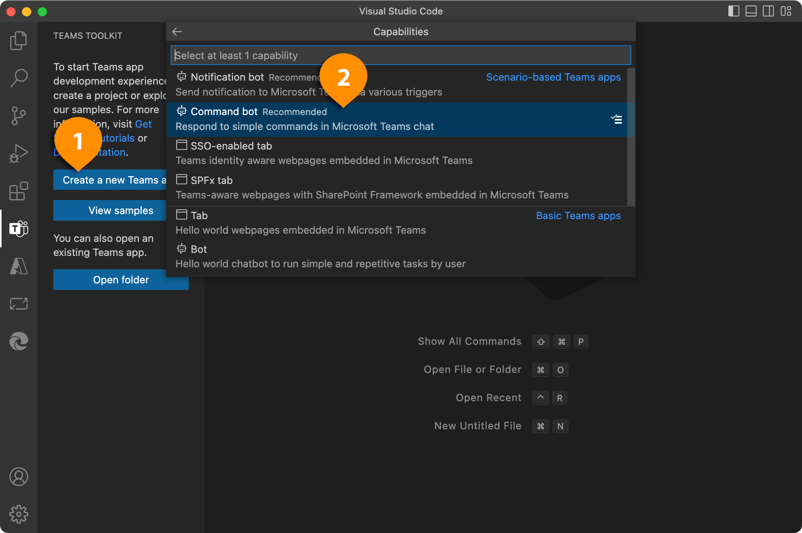The image size is (802, 533).
Task: Open the Search view
Action: [x=18, y=78]
